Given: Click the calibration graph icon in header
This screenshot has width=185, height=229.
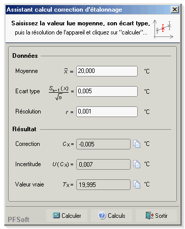Looking at the screenshot, I should pyautogui.click(x=163, y=29).
